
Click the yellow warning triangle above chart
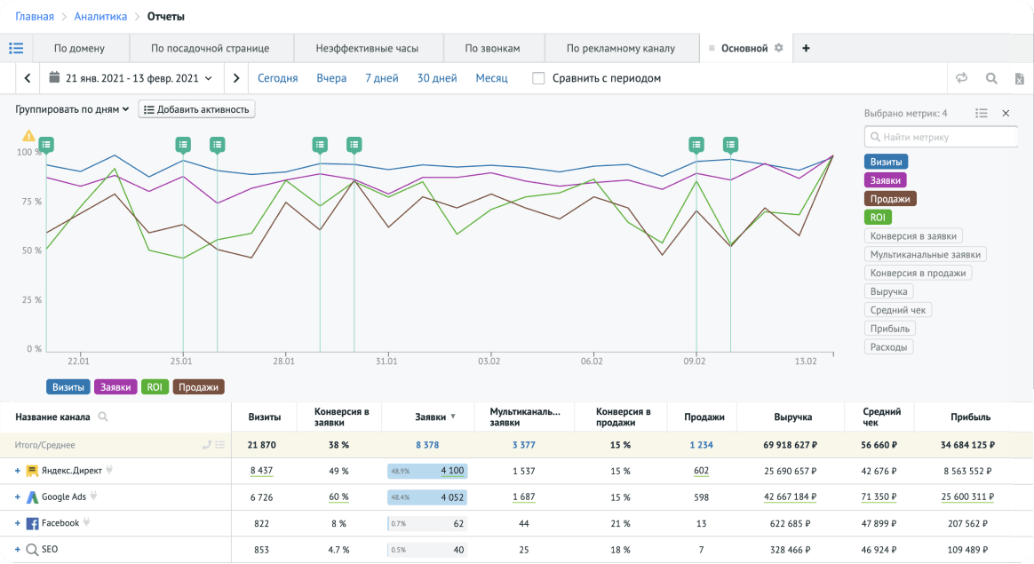click(28, 136)
